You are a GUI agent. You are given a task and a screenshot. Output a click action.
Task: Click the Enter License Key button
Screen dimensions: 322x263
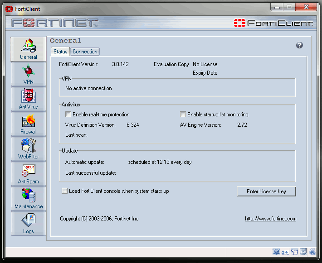click(266, 191)
